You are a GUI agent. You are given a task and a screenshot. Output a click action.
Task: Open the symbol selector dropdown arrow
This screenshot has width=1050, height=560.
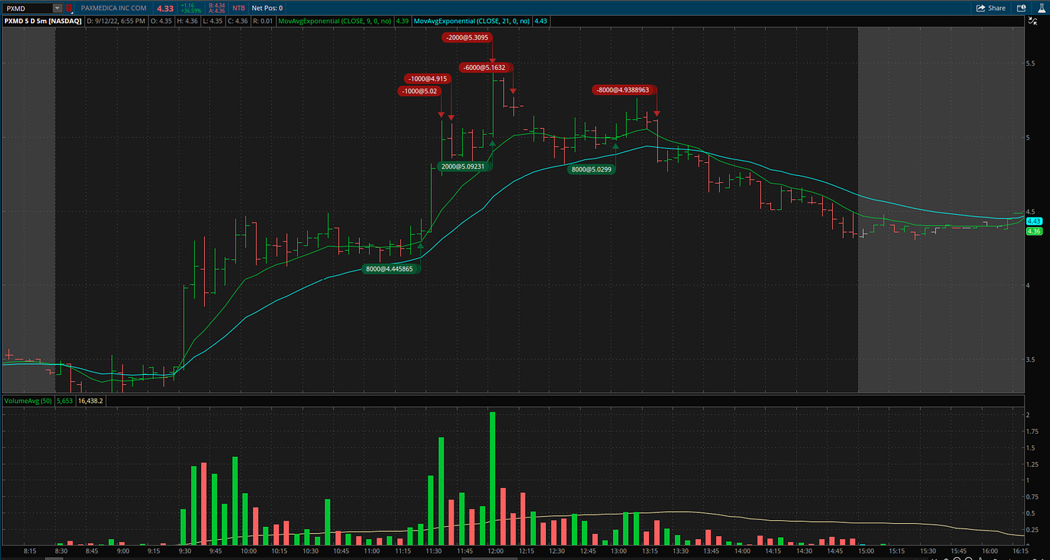[58, 8]
